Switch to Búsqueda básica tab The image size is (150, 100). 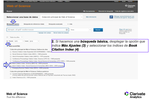(x=13, y=24)
